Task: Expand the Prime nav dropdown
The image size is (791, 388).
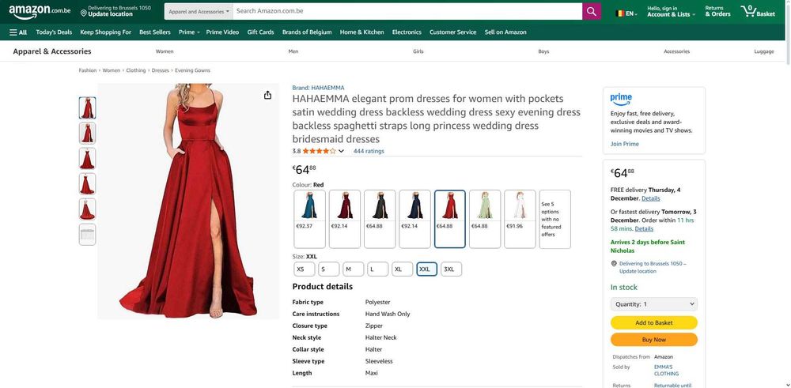Action: 189,32
